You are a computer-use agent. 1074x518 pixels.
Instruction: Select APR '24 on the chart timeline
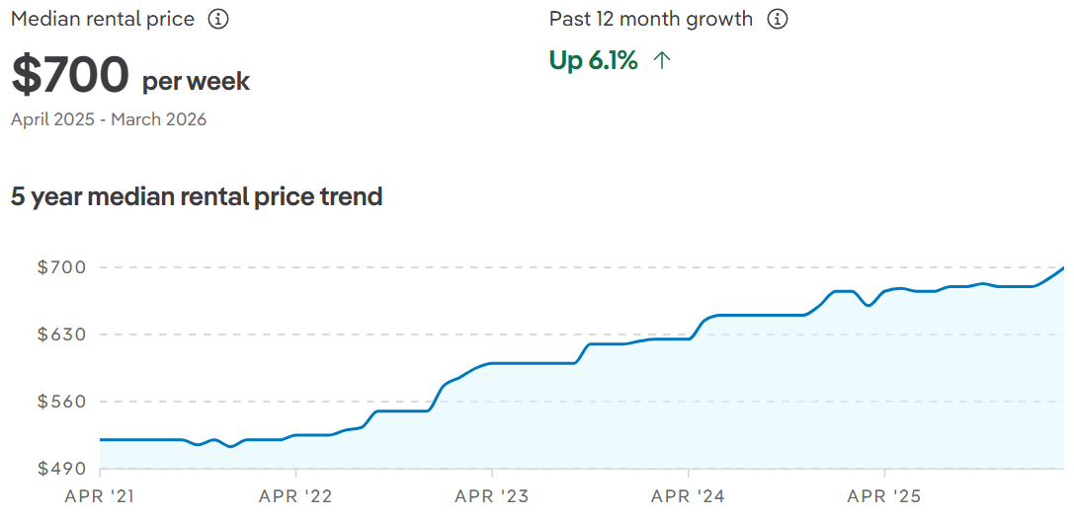coord(689,496)
